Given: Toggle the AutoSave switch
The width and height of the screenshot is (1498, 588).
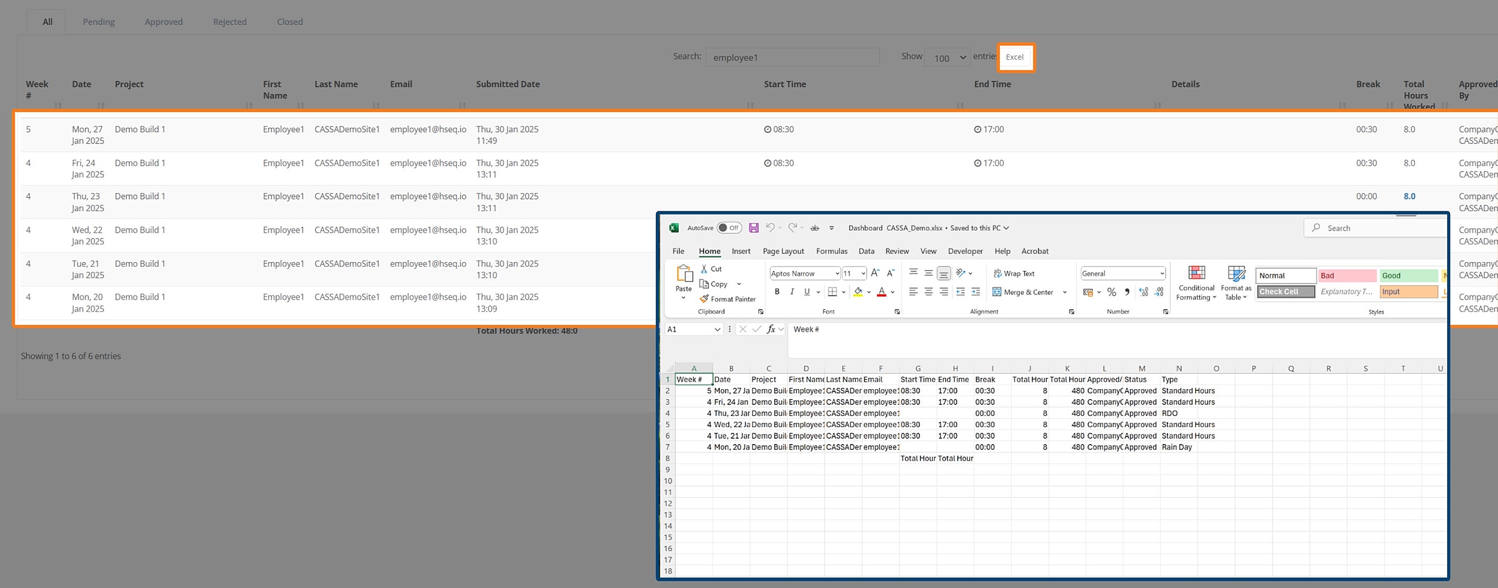Looking at the screenshot, I should [729, 228].
